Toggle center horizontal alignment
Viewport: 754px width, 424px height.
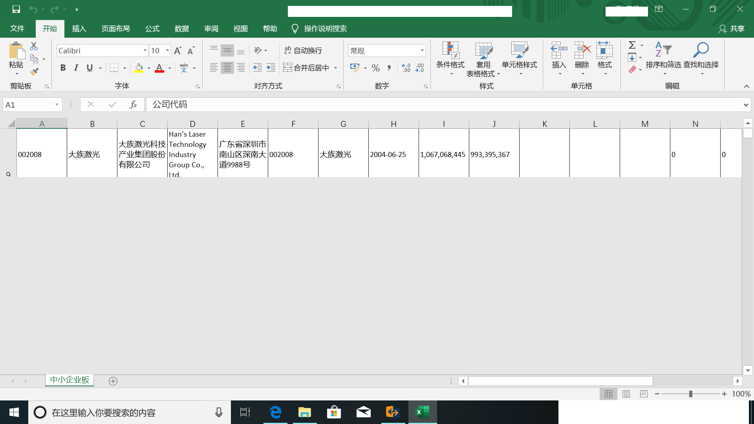pos(227,68)
